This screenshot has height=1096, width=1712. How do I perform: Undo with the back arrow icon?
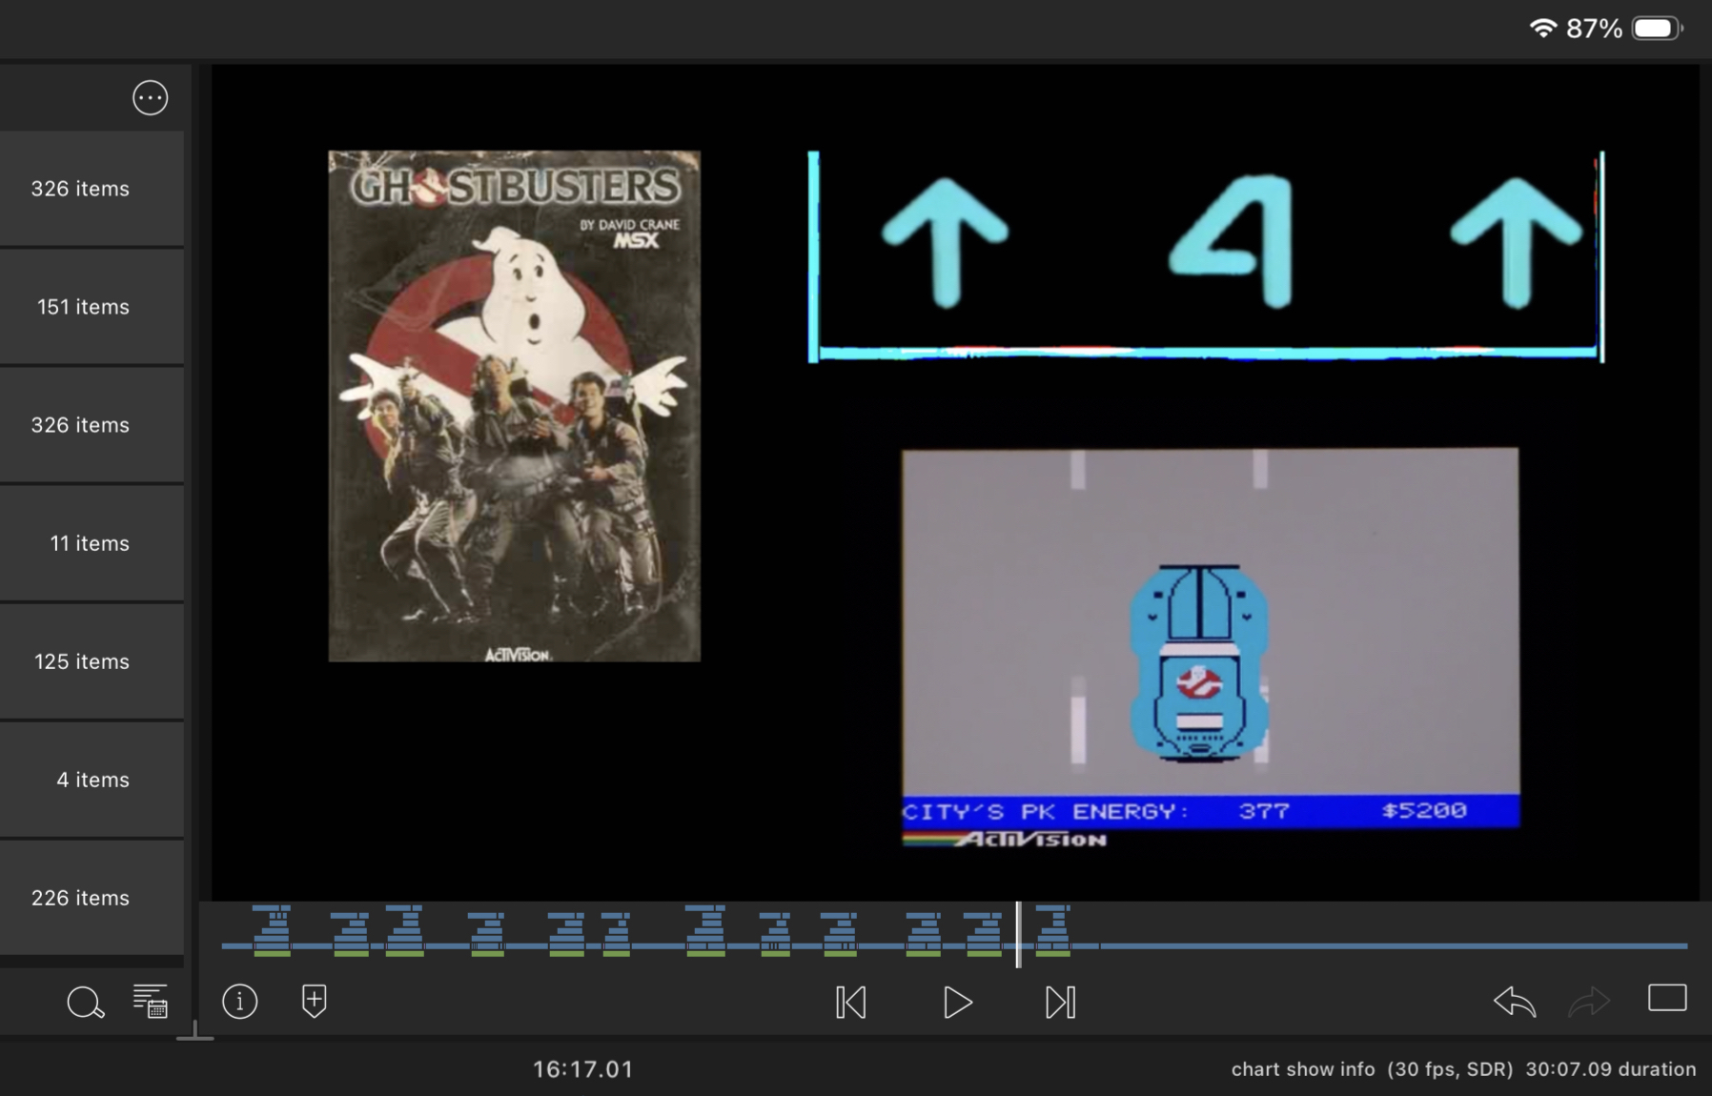click(x=1514, y=1002)
